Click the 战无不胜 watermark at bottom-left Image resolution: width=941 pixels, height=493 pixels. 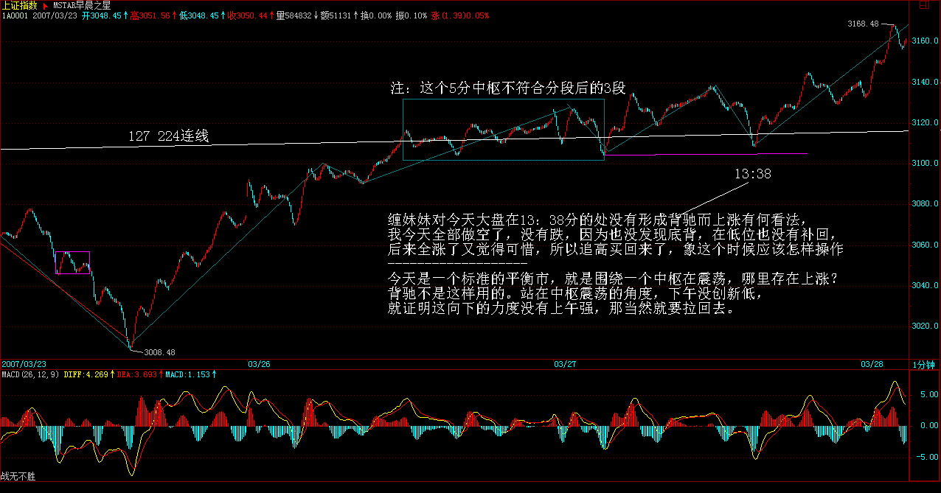(x=18, y=477)
